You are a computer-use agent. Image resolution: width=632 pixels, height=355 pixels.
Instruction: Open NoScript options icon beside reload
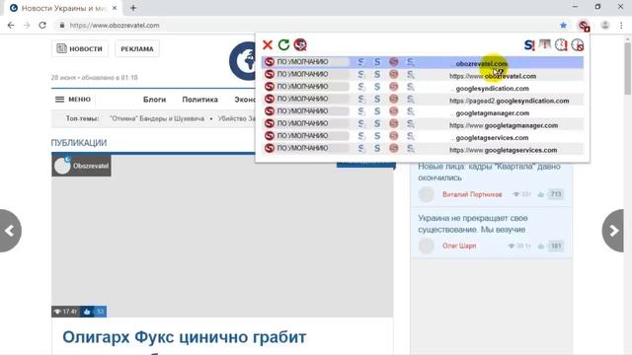click(x=300, y=44)
